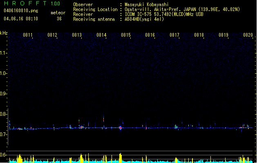This screenshot has width=257, height=163.
Task: Click the Observer label
Action: point(83,4)
